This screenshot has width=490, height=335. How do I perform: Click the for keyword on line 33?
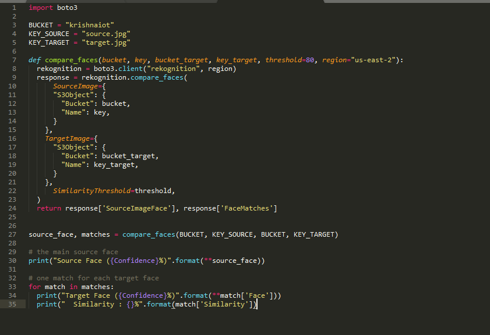[34, 287]
